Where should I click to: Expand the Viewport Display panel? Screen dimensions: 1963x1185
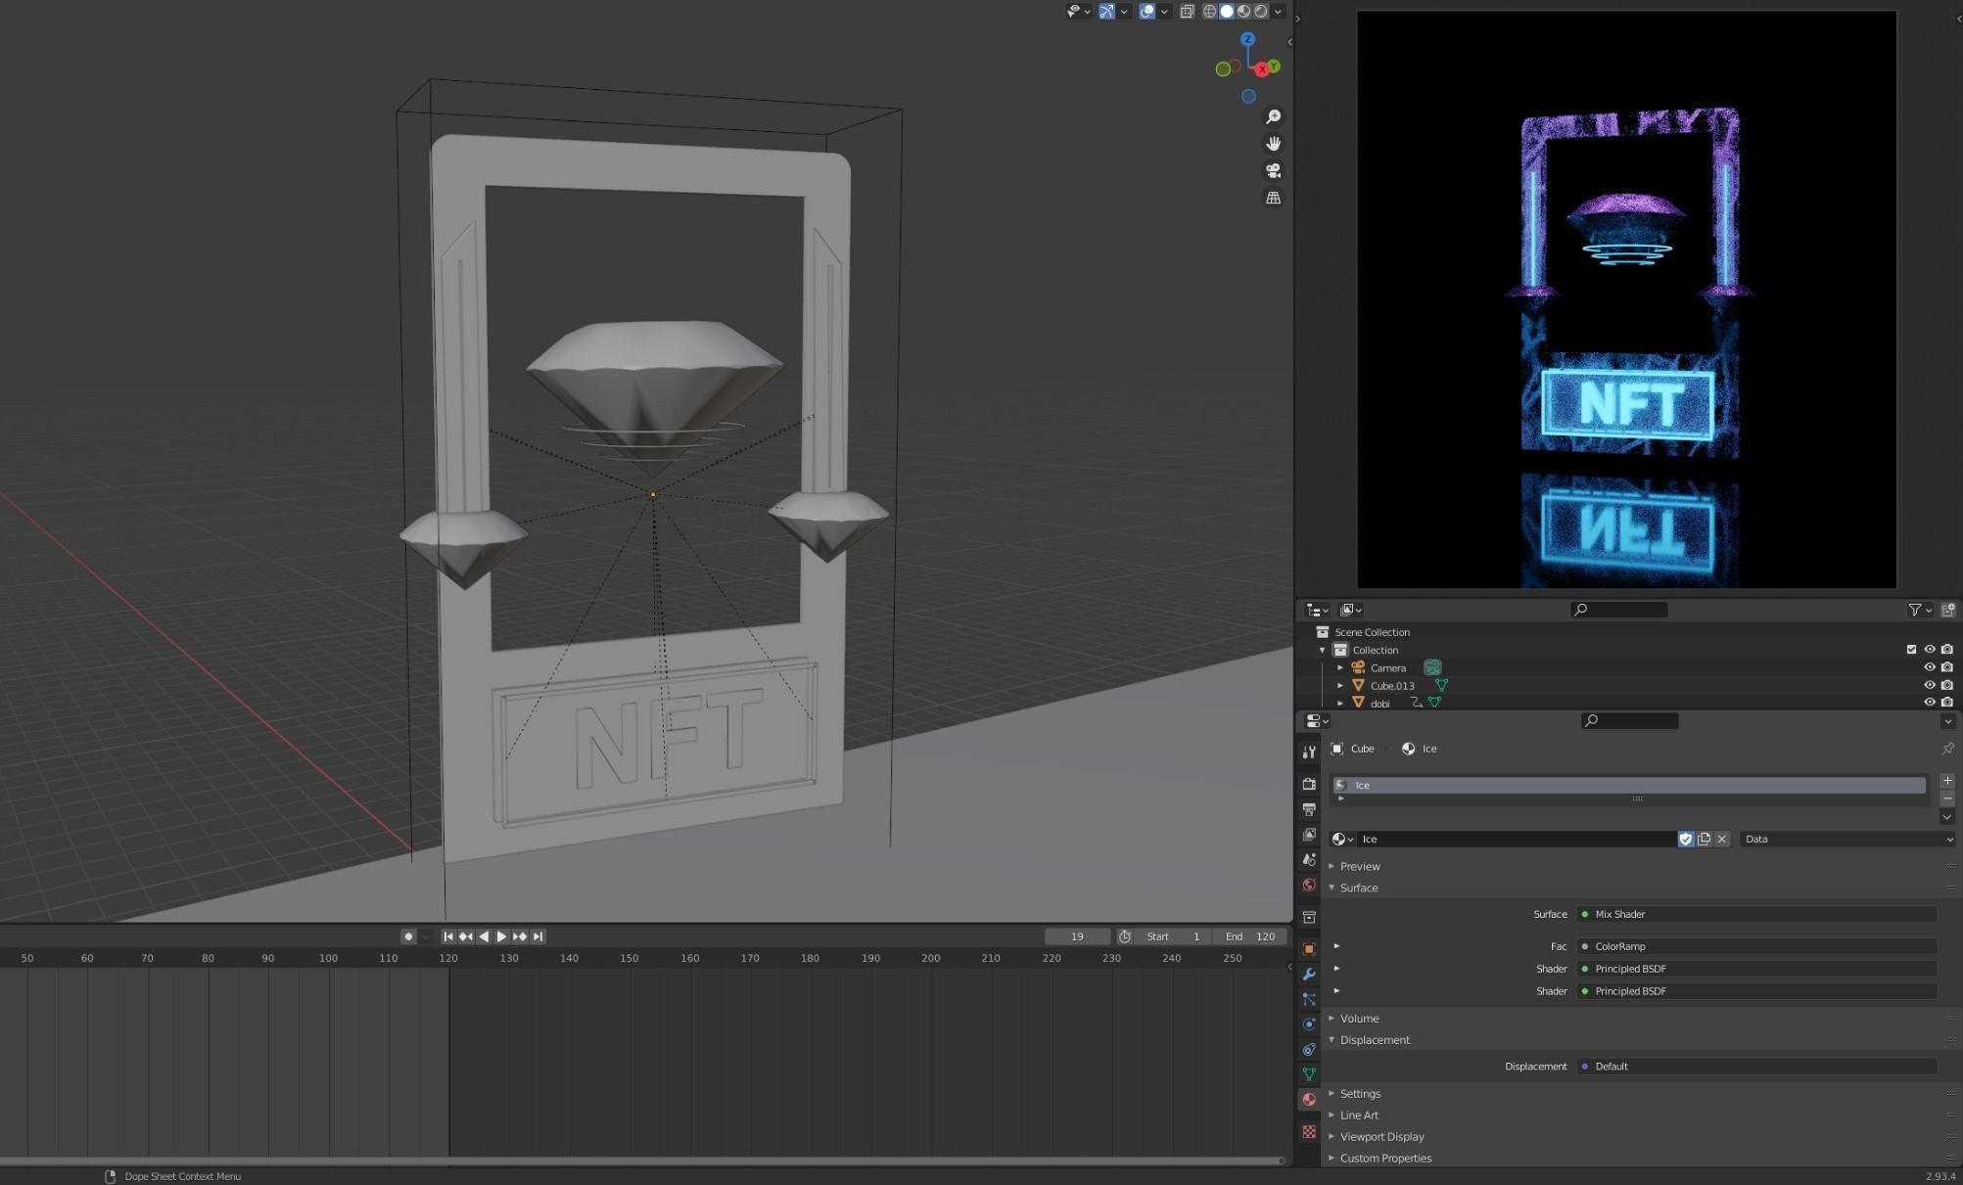click(x=1381, y=1137)
